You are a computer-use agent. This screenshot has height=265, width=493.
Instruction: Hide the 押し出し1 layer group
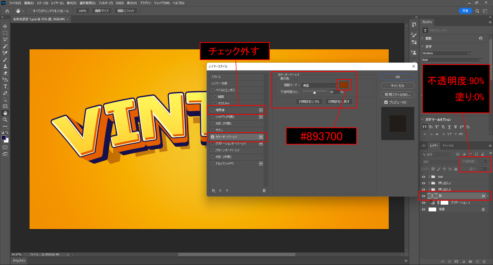(423, 183)
